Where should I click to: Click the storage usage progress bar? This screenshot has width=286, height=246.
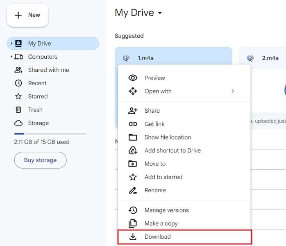click(50, 134)
